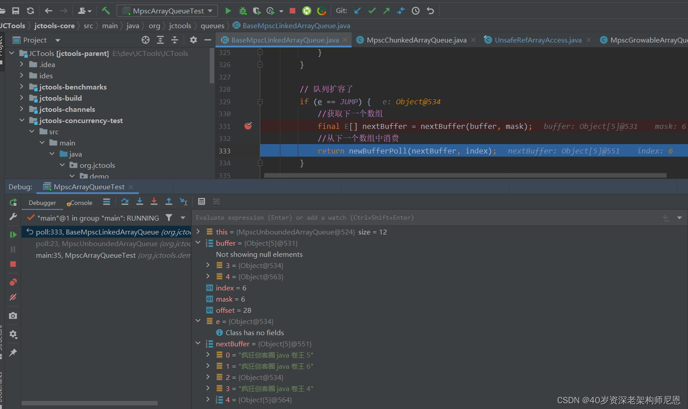Click the Evaluate expression input field

point(426,218)
